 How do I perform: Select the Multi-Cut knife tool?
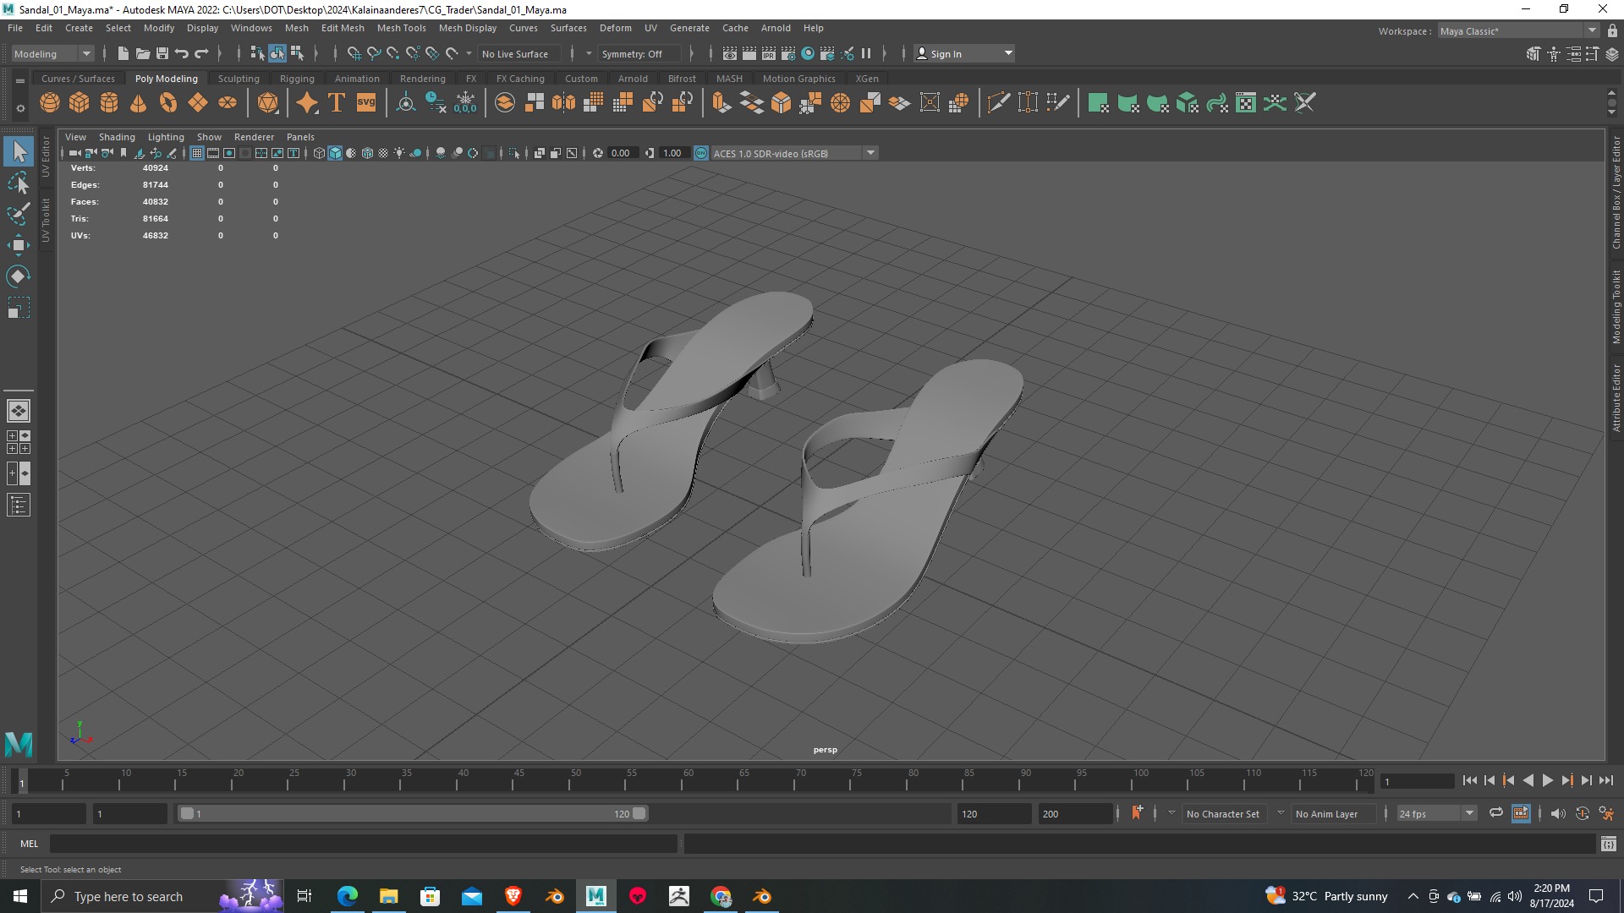pos(999,103)
